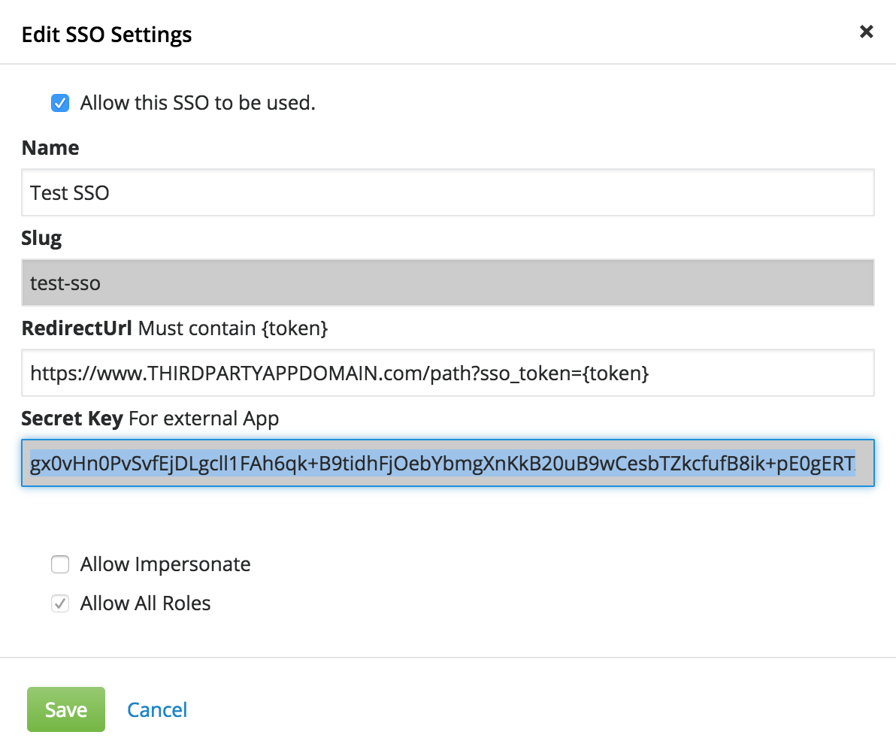This screenshot has height=756, width=896.
Task: Click the bold Secret Key label
Action: [71, 419]
